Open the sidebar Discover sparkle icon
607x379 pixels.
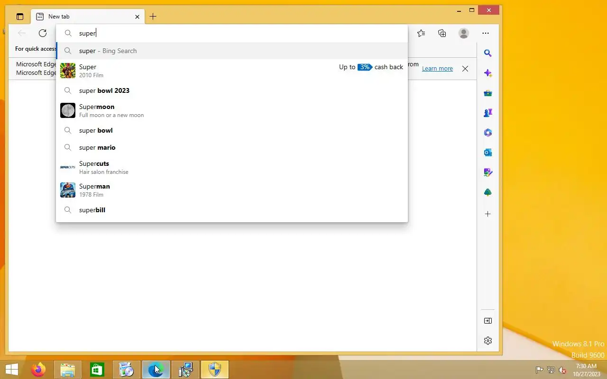[x=488, y=73]
